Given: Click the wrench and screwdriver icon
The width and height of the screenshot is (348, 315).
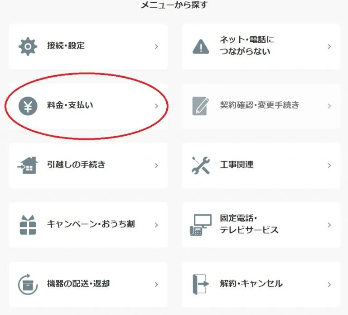Looking at the screenshot, I should [x=201, y=165].
